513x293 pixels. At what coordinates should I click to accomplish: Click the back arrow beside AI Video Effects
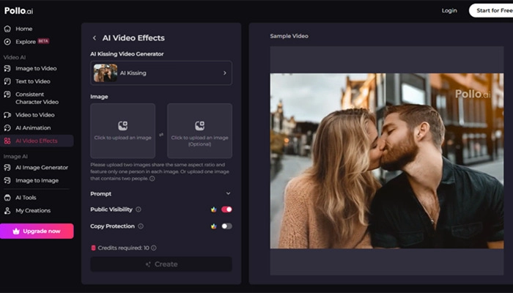(x=95, y=38)
